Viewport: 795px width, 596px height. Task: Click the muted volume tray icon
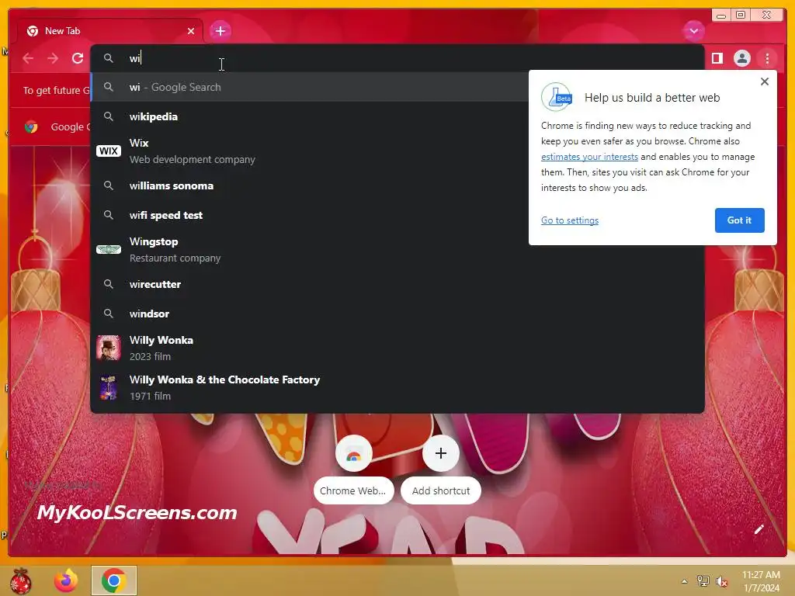pyautogui.click(x=721, y=581)
